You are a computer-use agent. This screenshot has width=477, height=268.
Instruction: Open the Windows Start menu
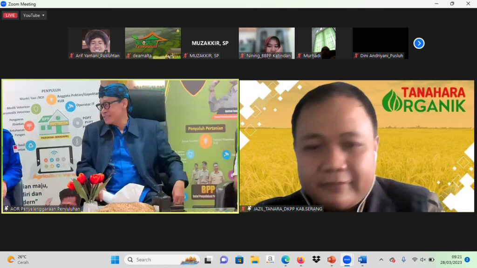tap(115, 260)
